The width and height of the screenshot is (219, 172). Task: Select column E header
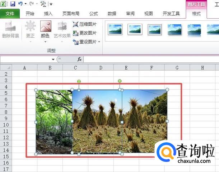[x=126, y=68]
